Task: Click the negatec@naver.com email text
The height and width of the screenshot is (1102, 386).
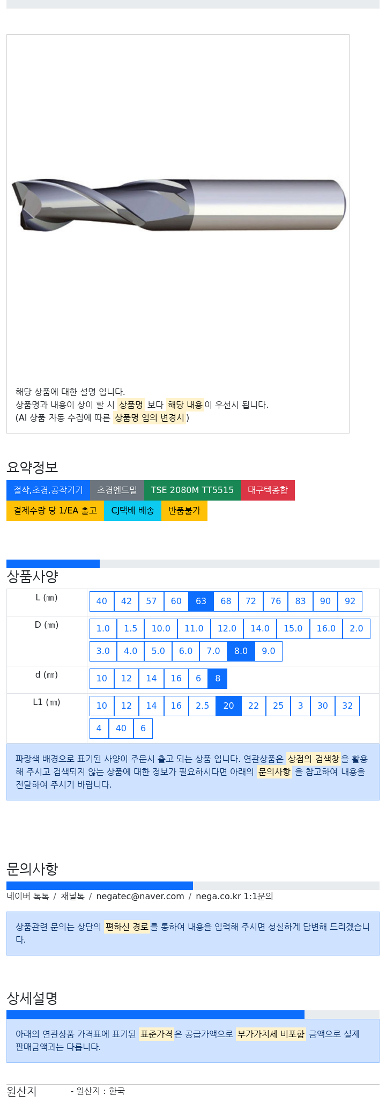Action: point(140,897)
